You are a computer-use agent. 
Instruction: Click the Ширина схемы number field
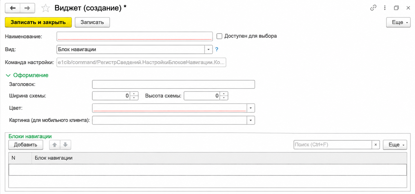click(112, 96)
